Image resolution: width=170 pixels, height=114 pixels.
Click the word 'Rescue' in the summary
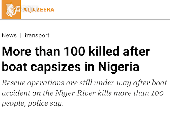coord(14,83)
